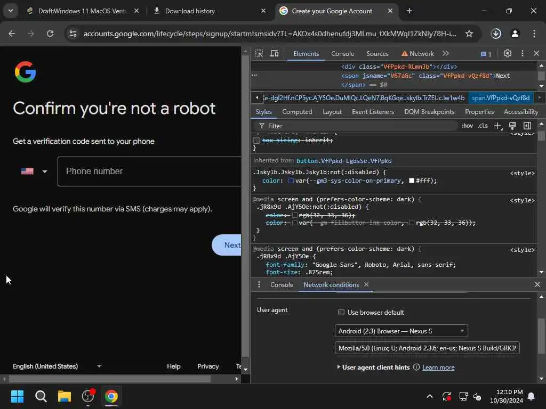Close the bottom drawer panel
Screen dimensions: 546x409
click(537, 284)
